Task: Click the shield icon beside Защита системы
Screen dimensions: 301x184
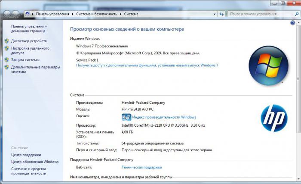Action: click(7, 59)
